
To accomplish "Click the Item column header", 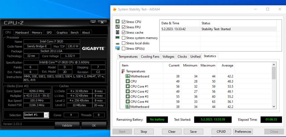I will click(141, 66).
